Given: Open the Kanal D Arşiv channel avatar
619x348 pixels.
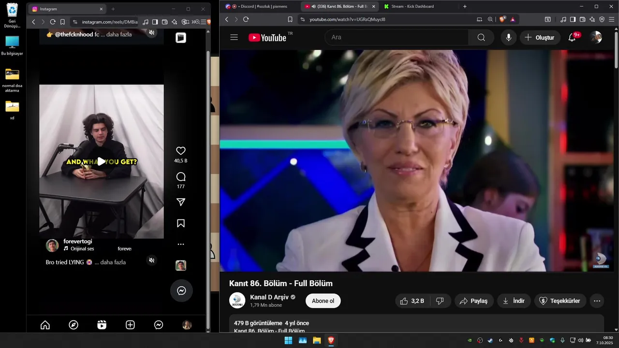Looking at the screenshot, I should pos(237,301).
